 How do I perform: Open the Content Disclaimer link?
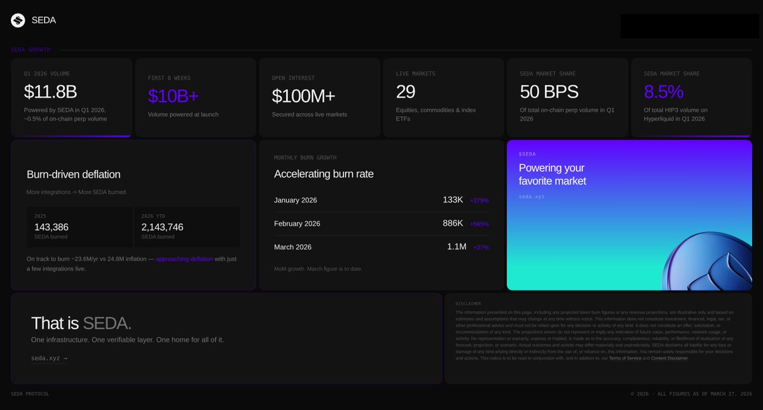click(670, 359)
